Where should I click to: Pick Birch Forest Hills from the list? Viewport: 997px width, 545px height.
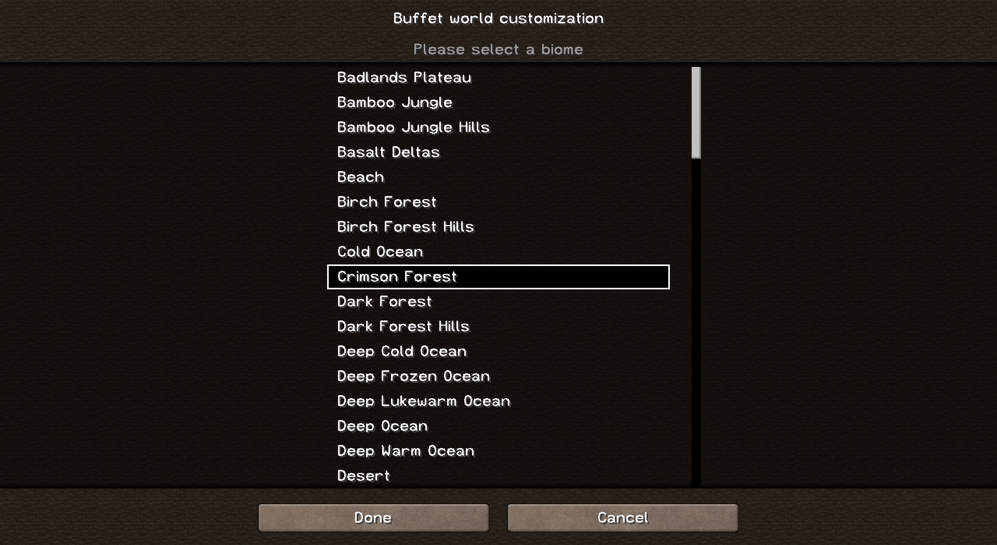click(x=405, y=227)
